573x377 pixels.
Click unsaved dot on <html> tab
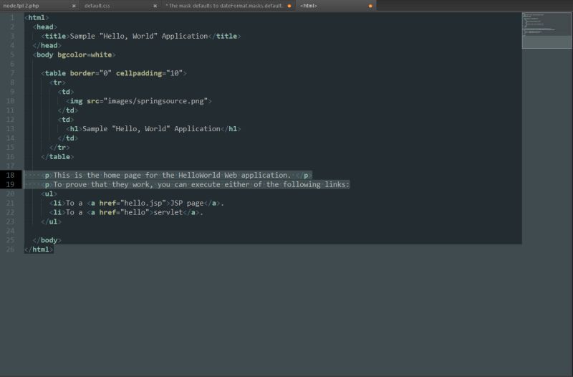[370, 6]
